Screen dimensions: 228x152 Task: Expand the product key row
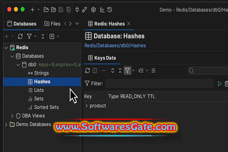pos(87,106)
